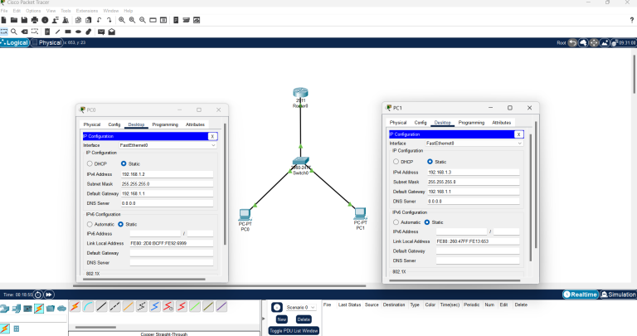This screenshot has height=336, width=637.
Task: Close IP Configuration panel in PC1 with X
Action: (x=518, y=134)
